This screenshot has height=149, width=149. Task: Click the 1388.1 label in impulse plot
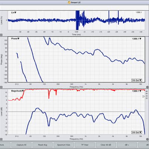139,12
